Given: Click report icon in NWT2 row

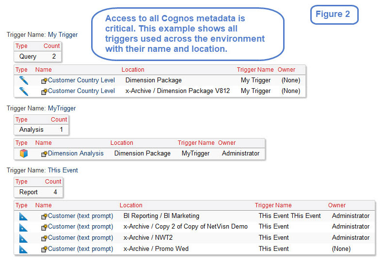Looking at the screenshot, I should click(x=23, y=238).
